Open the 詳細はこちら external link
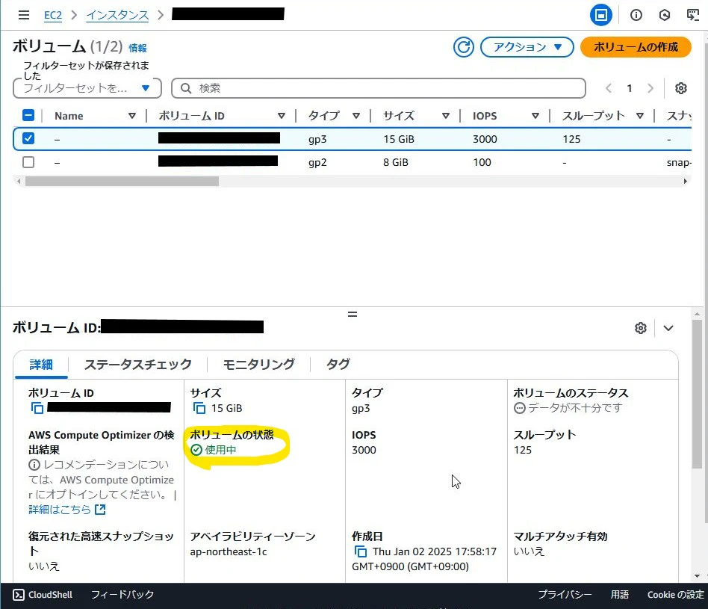 (x=66, y=510)
